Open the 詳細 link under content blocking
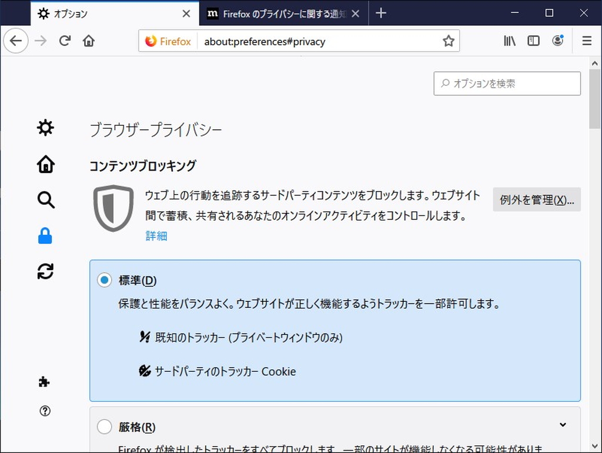The image size is (602, 453). (156, 236)
